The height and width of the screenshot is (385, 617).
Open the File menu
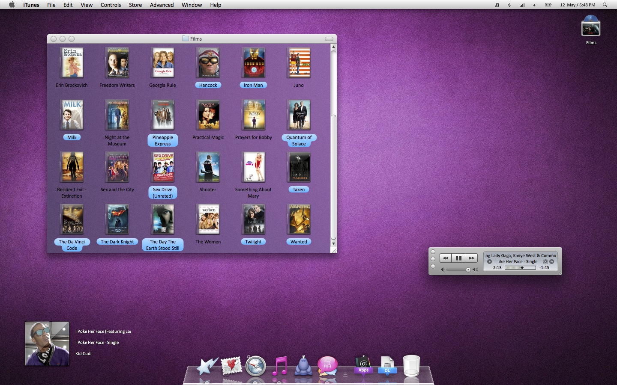51,5
